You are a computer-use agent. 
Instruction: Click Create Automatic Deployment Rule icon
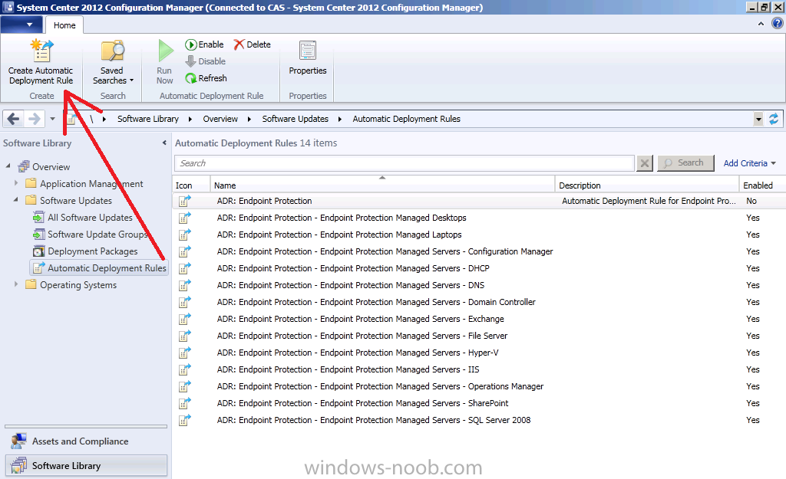click(x=41, y=51)
